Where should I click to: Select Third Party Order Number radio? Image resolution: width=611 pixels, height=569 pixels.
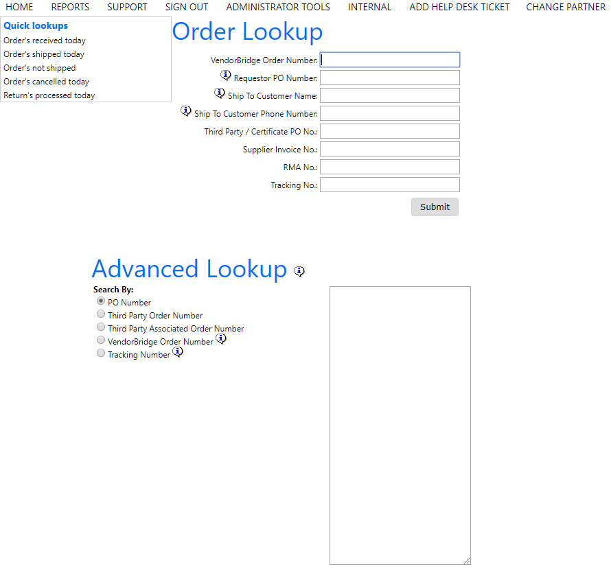click(x=101, y=314)
